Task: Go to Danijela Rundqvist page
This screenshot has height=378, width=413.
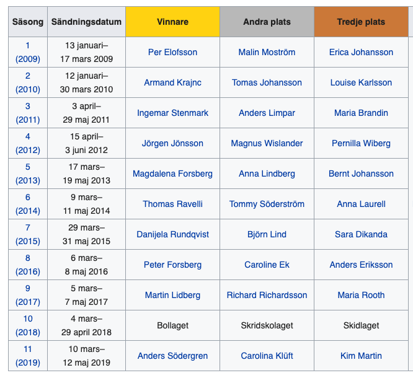Action: (x=172, y=234)
